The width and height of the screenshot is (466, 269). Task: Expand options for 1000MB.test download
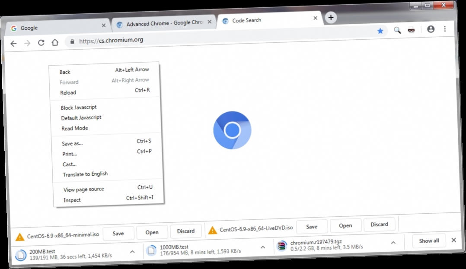coord(263,247)
